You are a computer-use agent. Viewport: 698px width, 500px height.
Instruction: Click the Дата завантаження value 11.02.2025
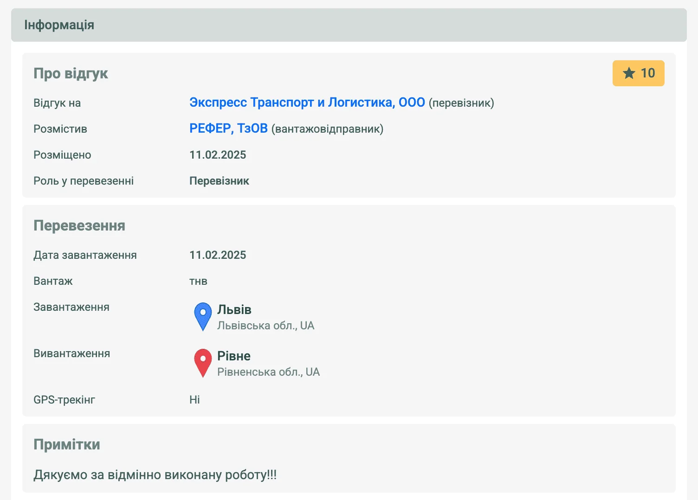pyautogui.click(x=218, y=255)
